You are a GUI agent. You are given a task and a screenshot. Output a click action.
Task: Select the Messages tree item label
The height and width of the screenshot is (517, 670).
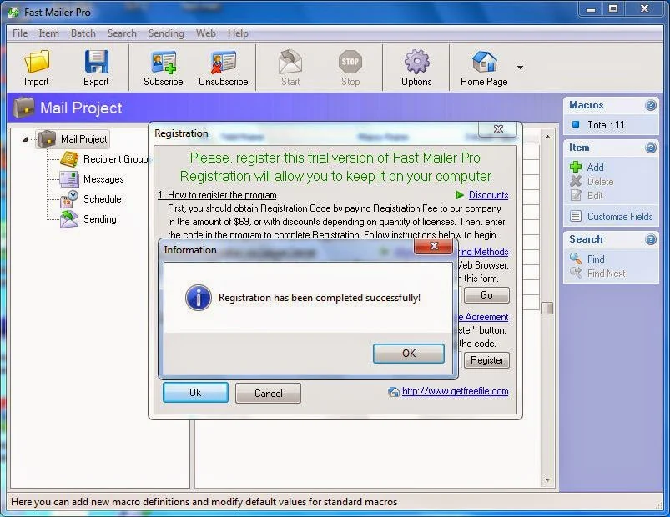tap(103, 179)
